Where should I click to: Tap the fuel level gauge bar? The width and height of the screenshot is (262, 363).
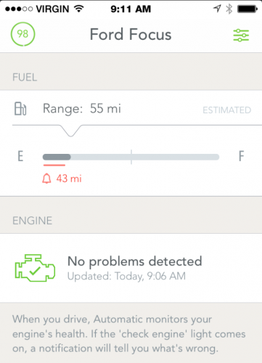tap(131, 157)
